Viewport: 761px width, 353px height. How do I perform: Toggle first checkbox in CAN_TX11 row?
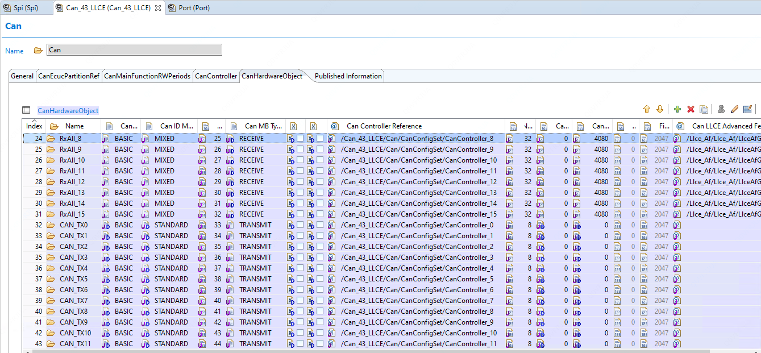click(x=300, y=344)
